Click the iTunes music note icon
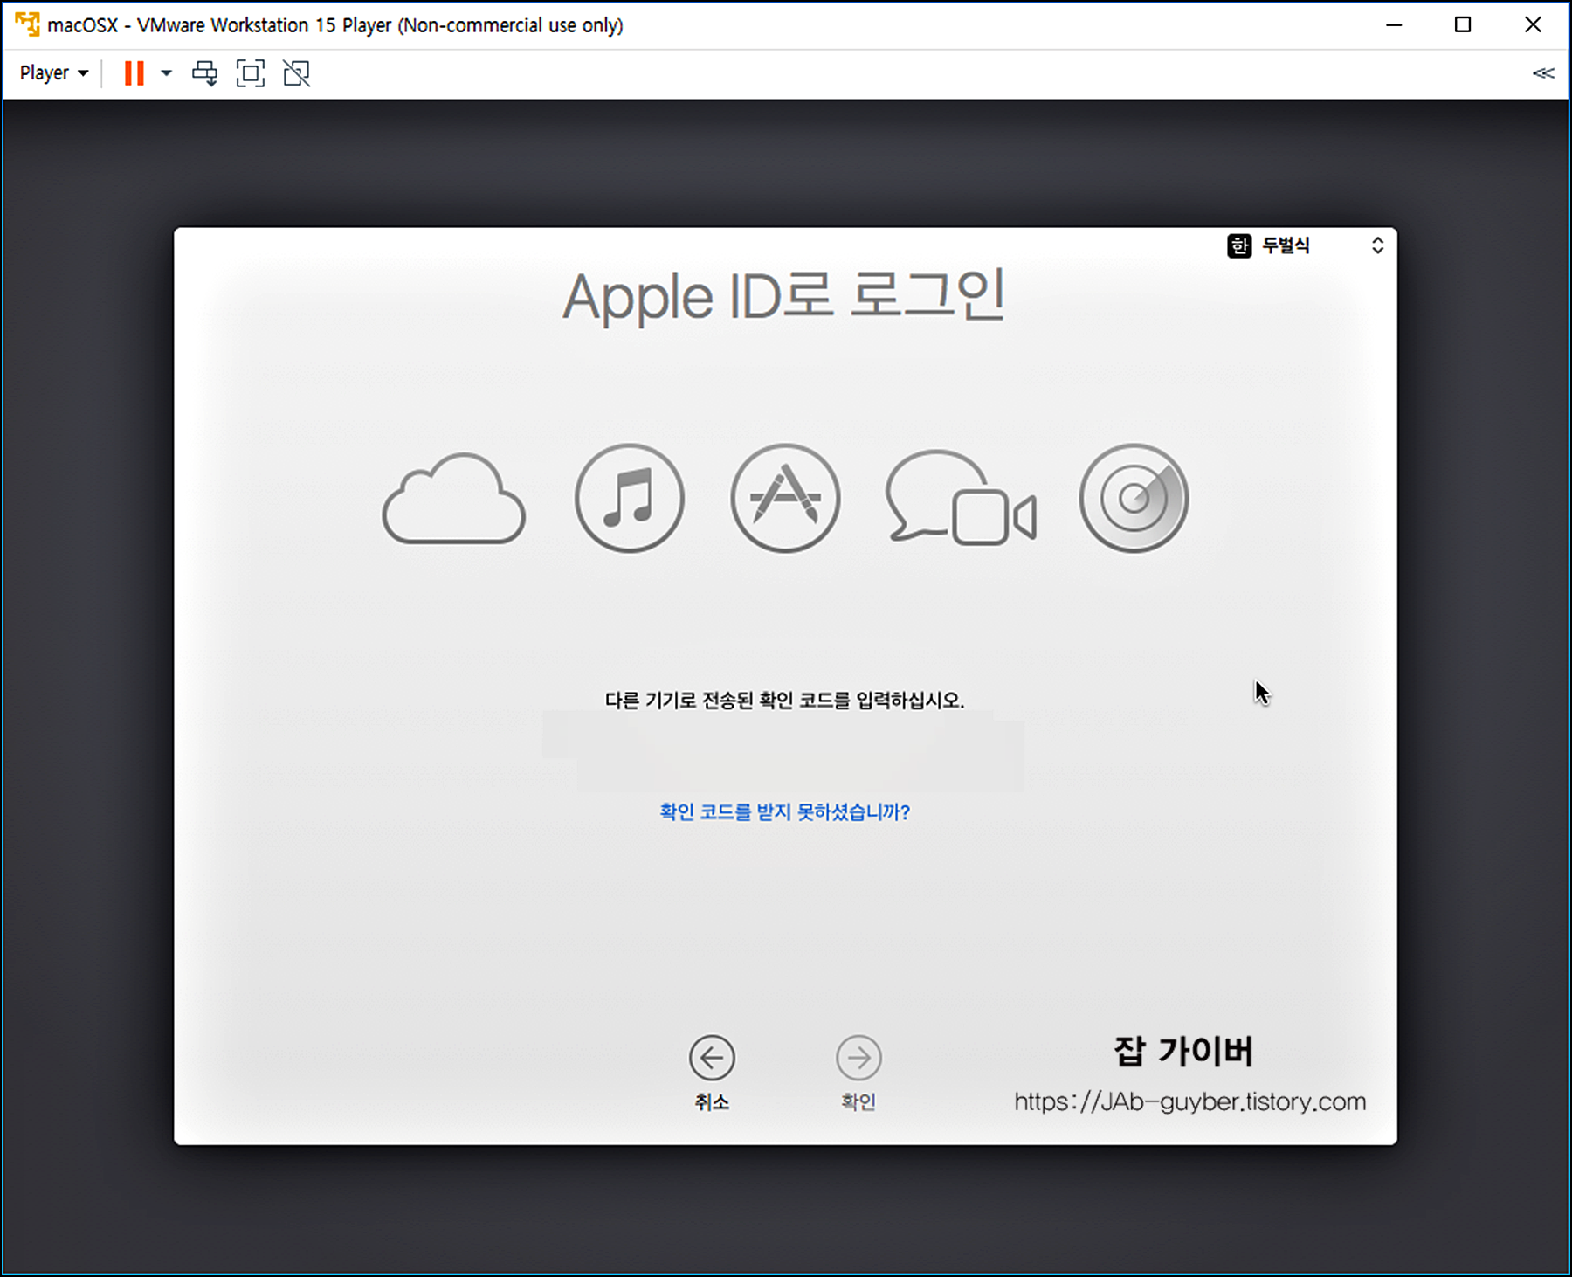Viewport: 1572px width, 1277px height. tap(629, 499)
